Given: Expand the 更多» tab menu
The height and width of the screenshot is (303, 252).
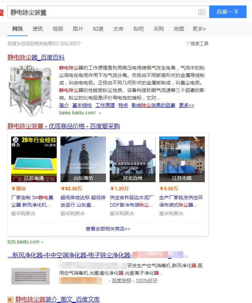Looking at the screenshot, I should [x=199, y=29].
